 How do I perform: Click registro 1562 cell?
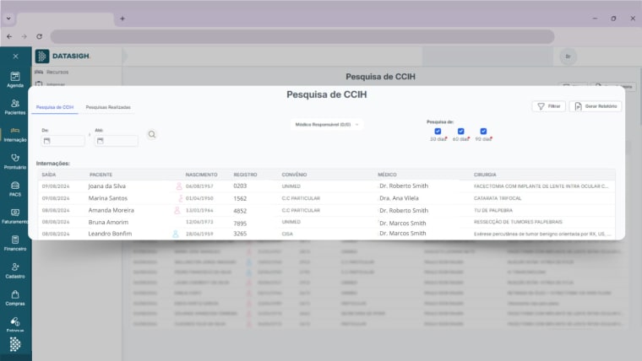240,198
